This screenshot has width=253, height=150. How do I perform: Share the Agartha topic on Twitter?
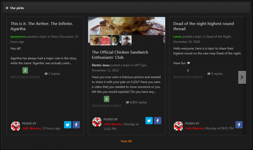68,125
